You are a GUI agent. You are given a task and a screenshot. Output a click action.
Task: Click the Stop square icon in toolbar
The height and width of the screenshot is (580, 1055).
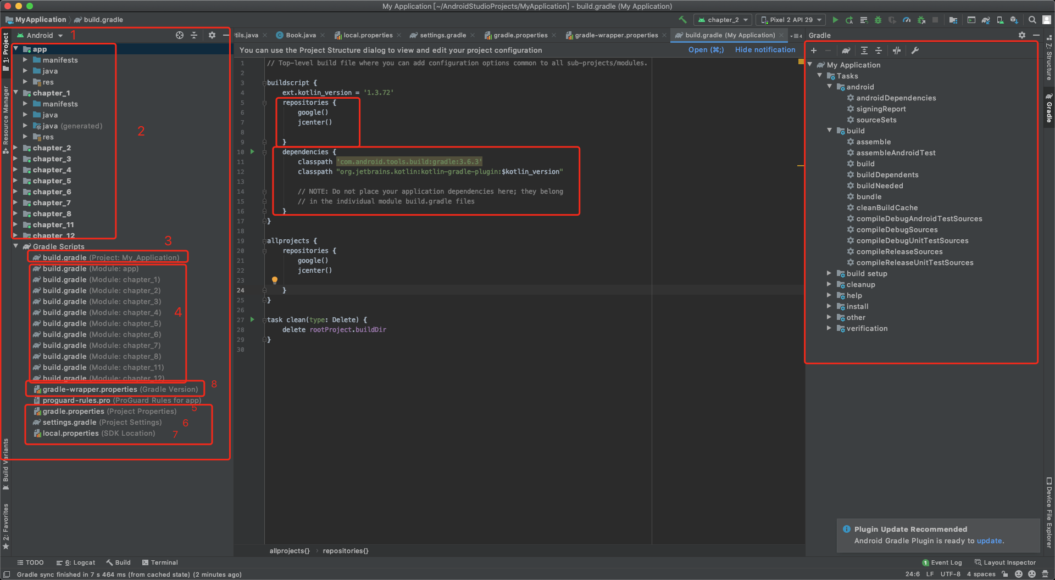click(x=935, y=20)
